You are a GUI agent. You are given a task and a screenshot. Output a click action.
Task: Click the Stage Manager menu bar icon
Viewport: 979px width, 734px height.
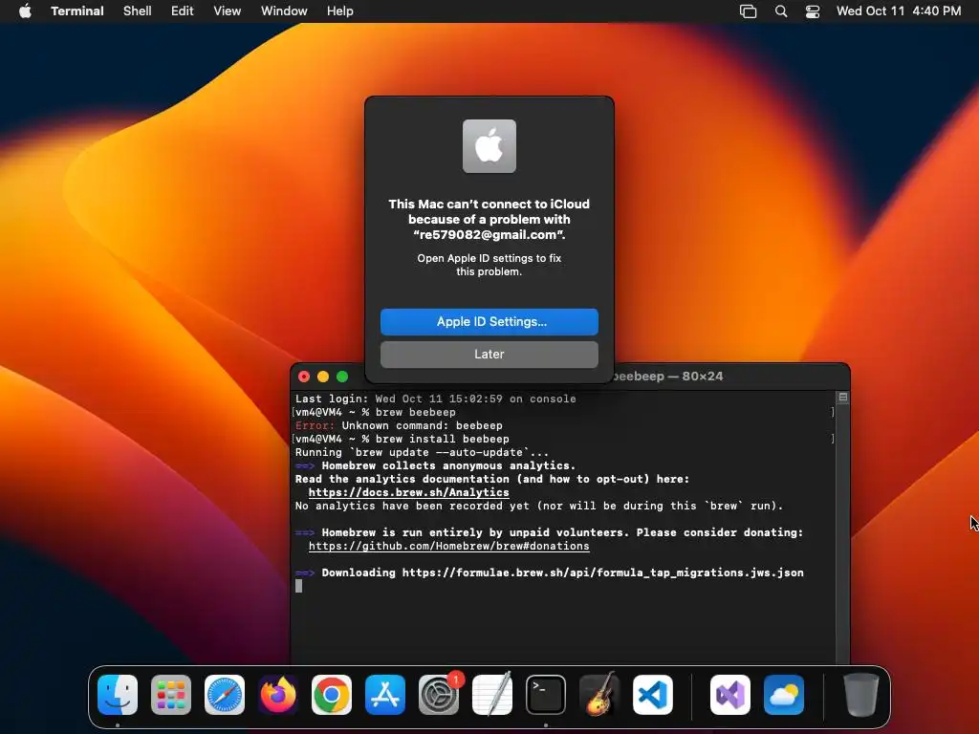(x=748, y=11)
